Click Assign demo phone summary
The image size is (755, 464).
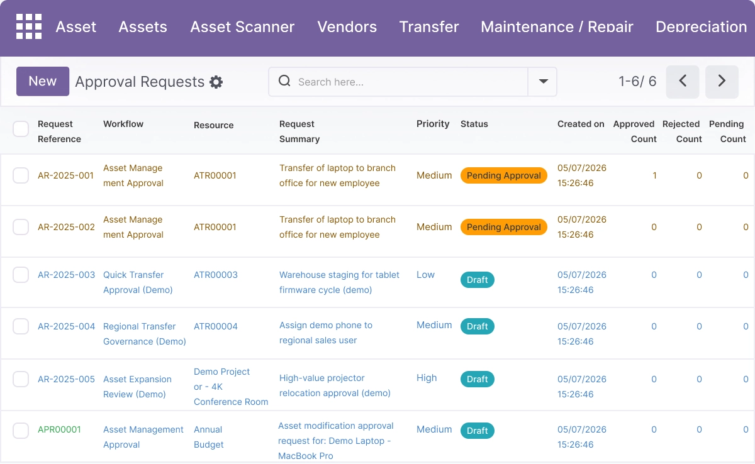click(x=326, y=333)
